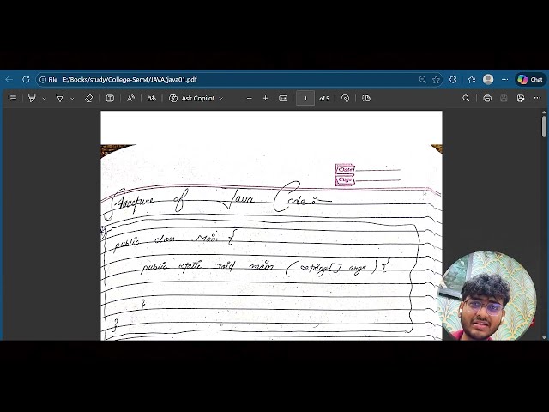Reload the PDF page
This screenshot has height=412, width=549.
click(26, 80)
